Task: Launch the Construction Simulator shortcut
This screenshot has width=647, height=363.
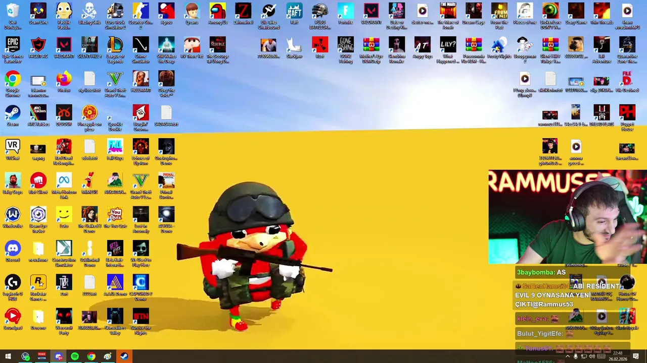Action: point(64,254)
